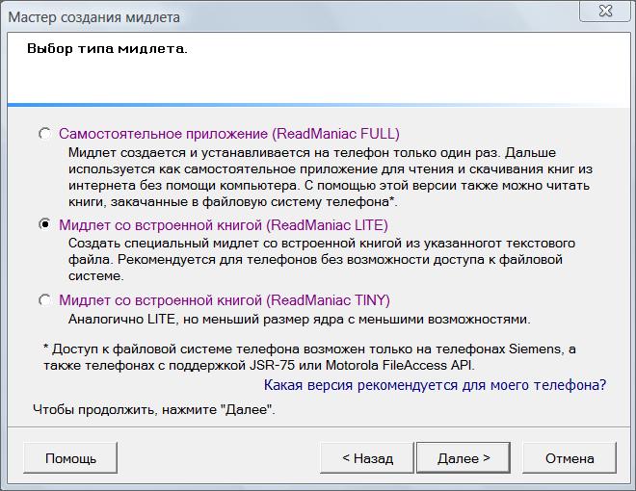Click the 'Мидлет со встроенной книгой (ReadManiac LITE)' label
Image resolution: width=636 pixels, height=491 pixels.
click(x=223, y=225)
